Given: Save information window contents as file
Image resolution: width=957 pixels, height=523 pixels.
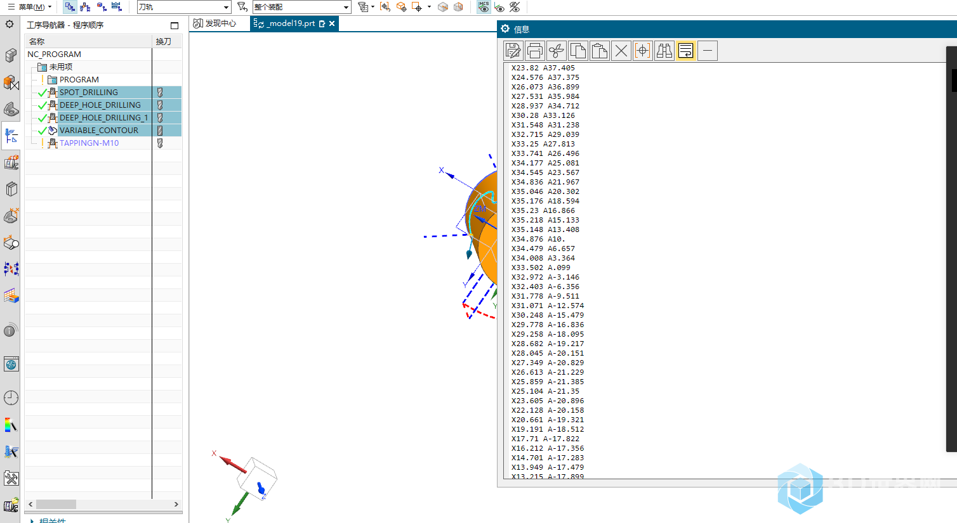Looking at the screenshot, I should pyautogui.click(x=513, y=51).
